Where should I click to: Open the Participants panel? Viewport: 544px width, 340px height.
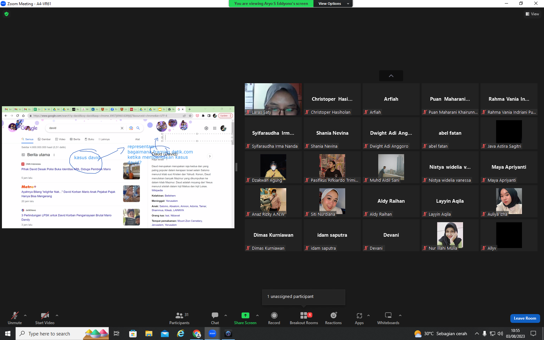179,318
